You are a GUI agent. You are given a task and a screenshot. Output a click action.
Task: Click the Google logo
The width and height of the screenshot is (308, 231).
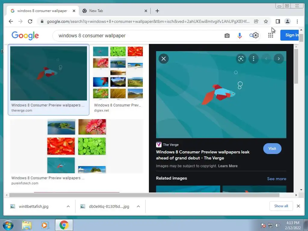(25, 35)
